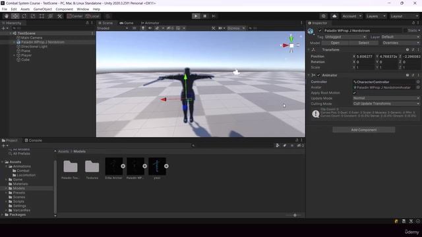This screenshot has width=422, height=237.
Task: Toggle Animator component enabled checkbox
Action: point(318,75)
